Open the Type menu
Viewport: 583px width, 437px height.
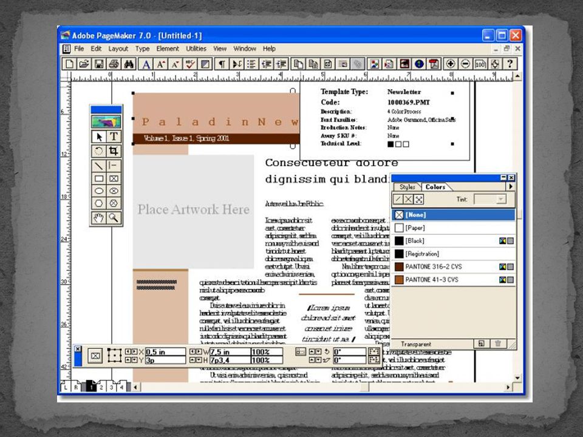point(142,49)
